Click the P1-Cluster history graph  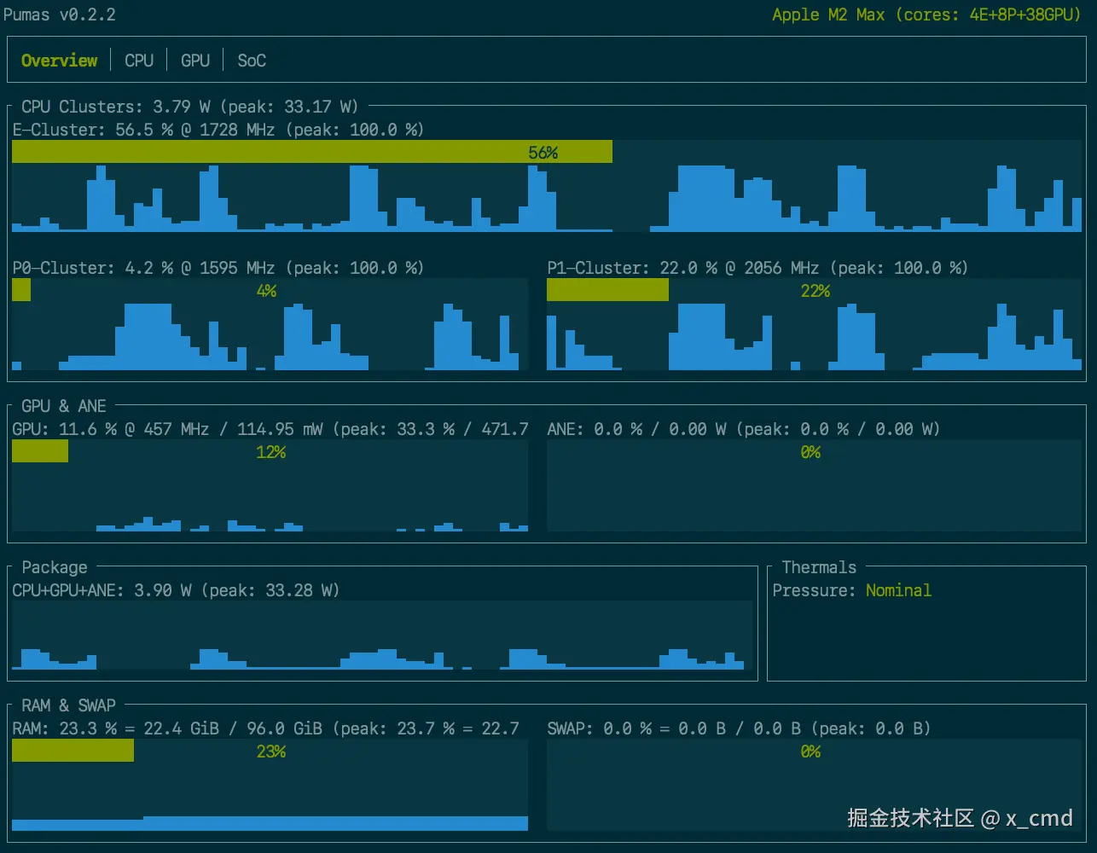tap(814, 336)
